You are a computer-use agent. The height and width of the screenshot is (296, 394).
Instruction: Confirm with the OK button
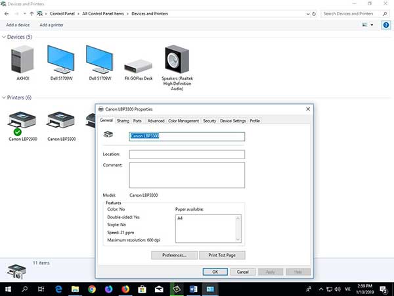(x=215, y=272)
